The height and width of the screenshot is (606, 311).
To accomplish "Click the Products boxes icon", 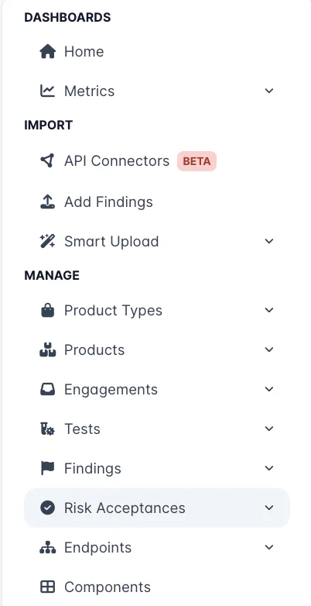I will point(47,349).
